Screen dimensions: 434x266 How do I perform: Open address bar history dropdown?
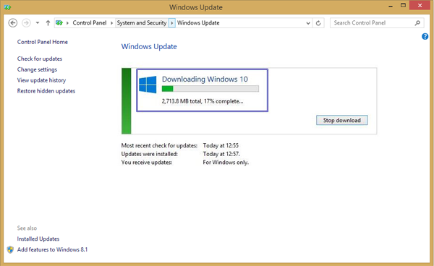click(x=308, y=23)
